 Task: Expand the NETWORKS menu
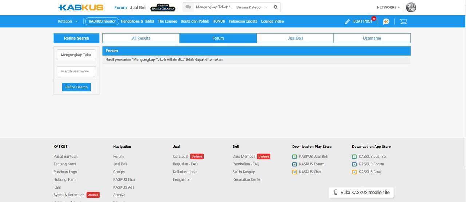pyautogui.click(x=388, y=7)
